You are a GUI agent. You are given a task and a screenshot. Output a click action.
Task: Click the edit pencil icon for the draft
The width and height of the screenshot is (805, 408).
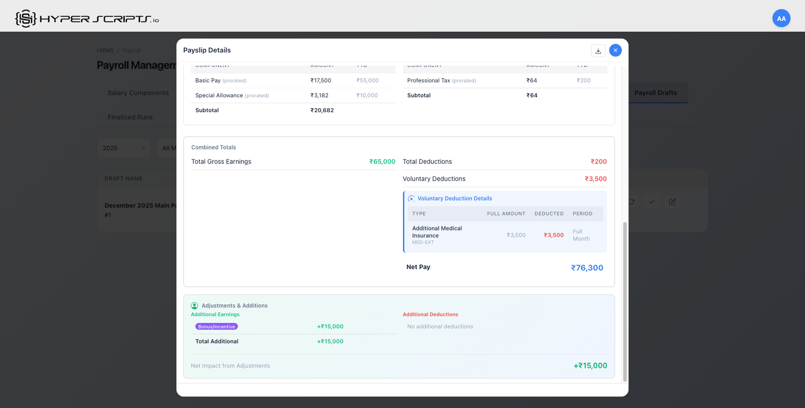672,202
